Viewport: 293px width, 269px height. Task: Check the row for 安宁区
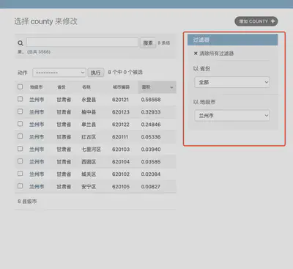tap(21, 186)
